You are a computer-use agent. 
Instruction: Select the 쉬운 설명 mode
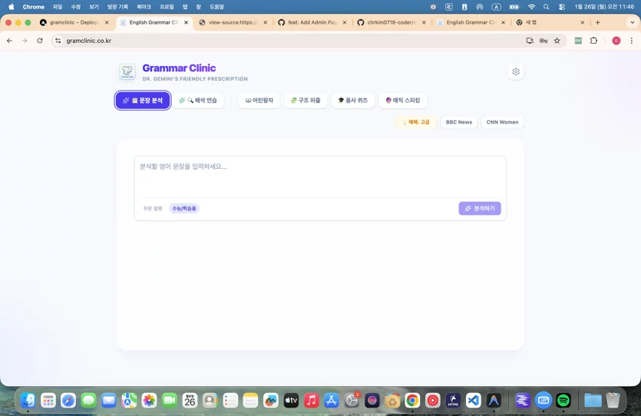pyautogui.click(x=153, y=209)
